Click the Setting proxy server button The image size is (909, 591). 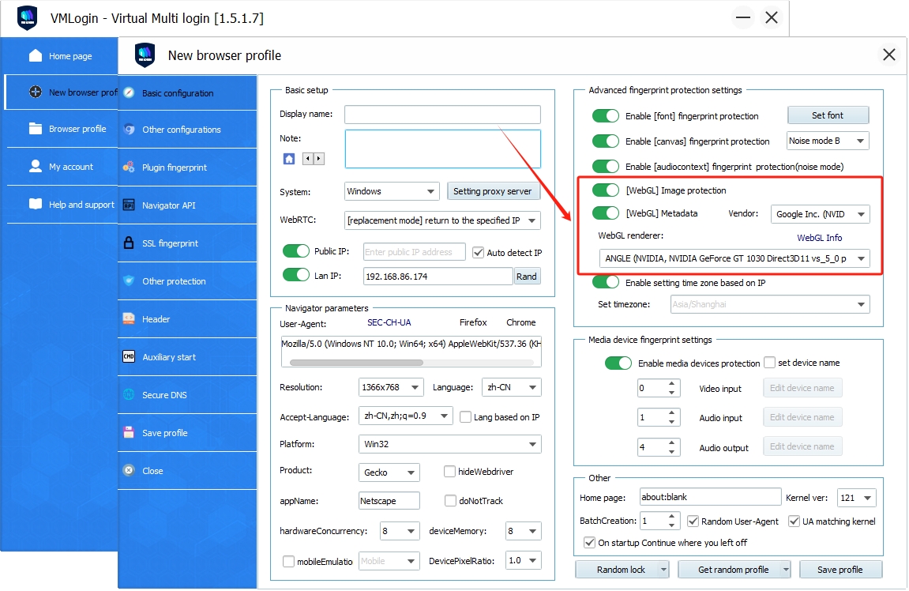point(493,191)
